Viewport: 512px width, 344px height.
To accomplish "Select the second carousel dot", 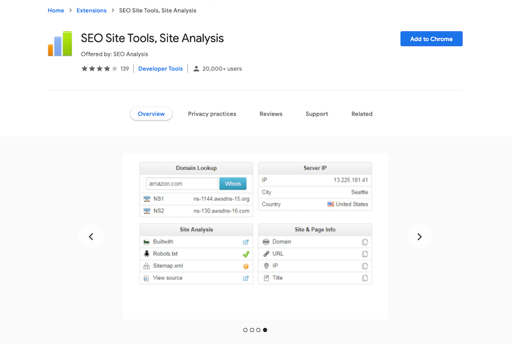I will click(252, 330).
